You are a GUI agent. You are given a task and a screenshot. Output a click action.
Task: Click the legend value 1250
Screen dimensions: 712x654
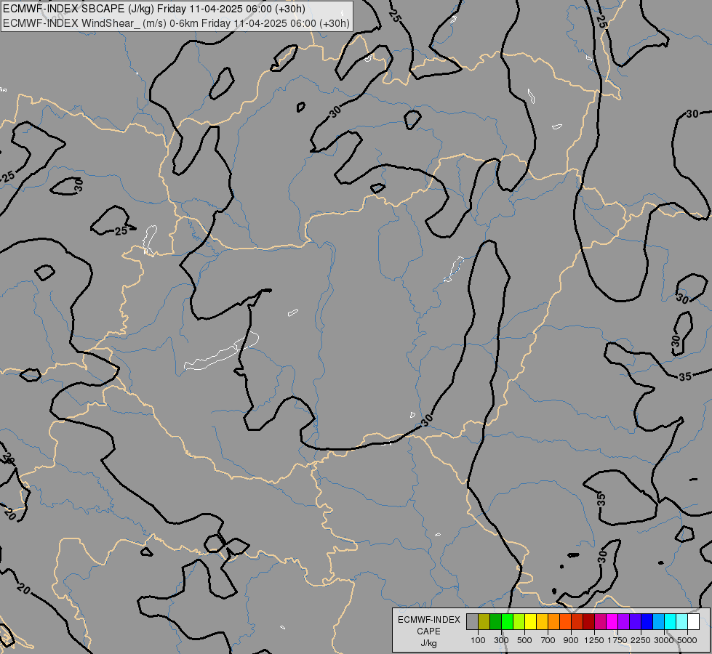(594, 640)
